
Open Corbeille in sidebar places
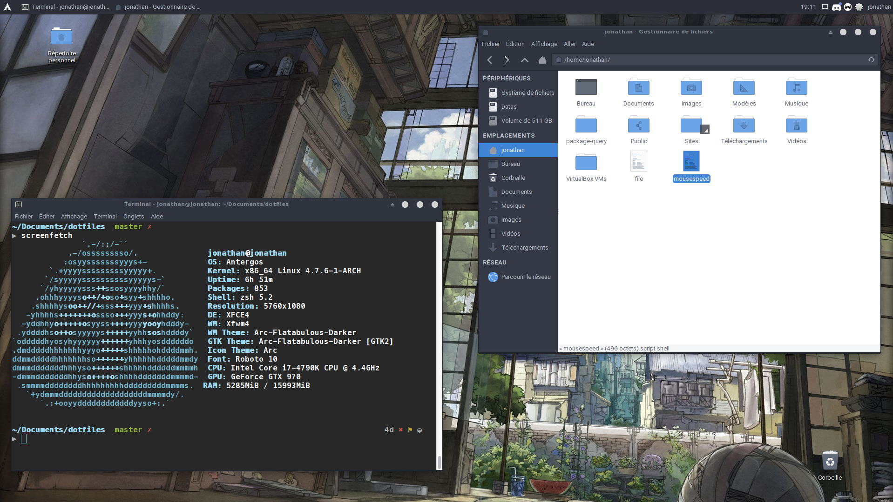[x=518, y=178]
